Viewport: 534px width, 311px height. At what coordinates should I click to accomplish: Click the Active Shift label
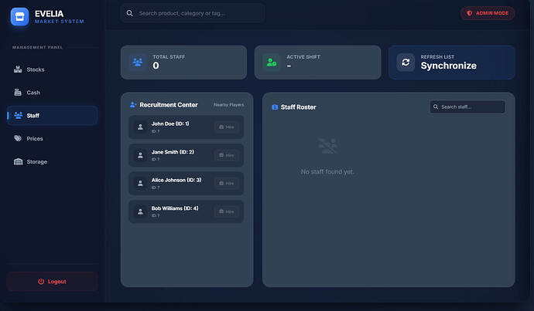point(303,56)
